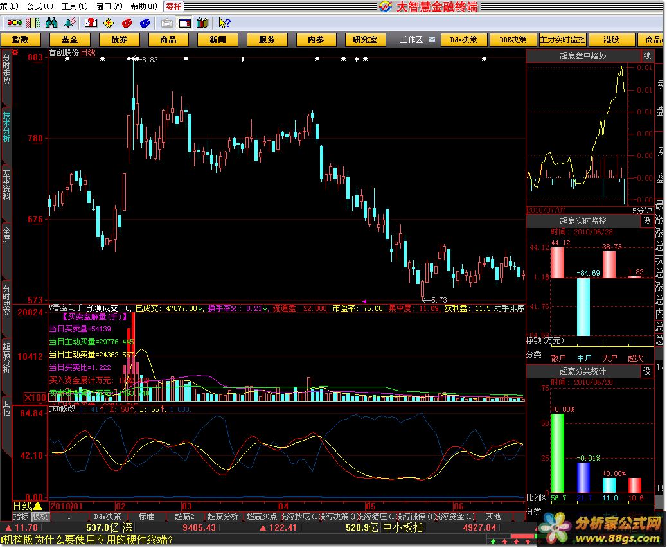Click the 研究室 yellow button
This screenshot has width=667, height=548.
pos(365,40)
